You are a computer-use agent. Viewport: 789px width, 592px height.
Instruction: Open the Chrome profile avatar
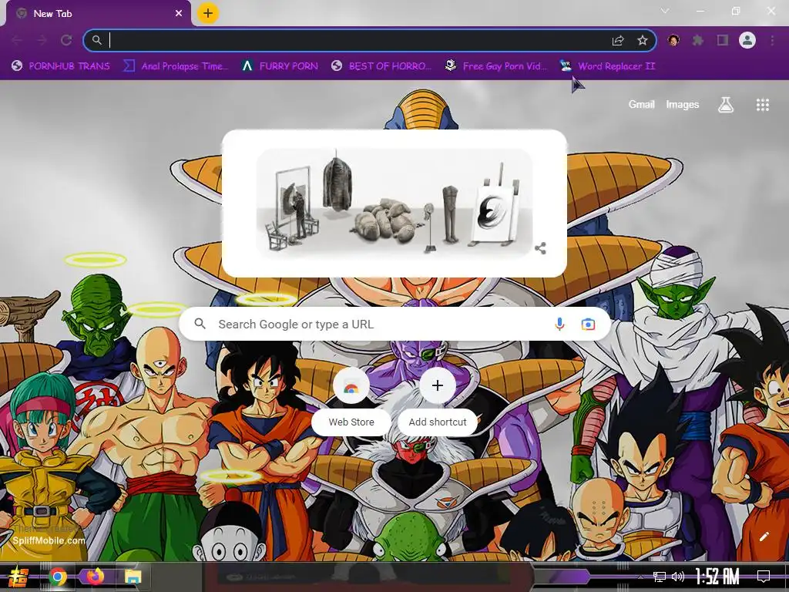[x=747, y=40]
